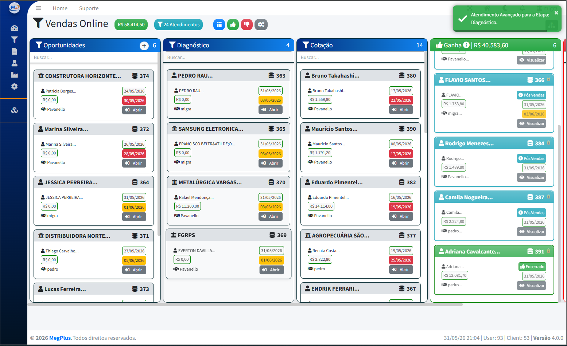Open the 24 Atendimentos filter badge
Screen dimensions: 567x346
click(x=178, y=24)
